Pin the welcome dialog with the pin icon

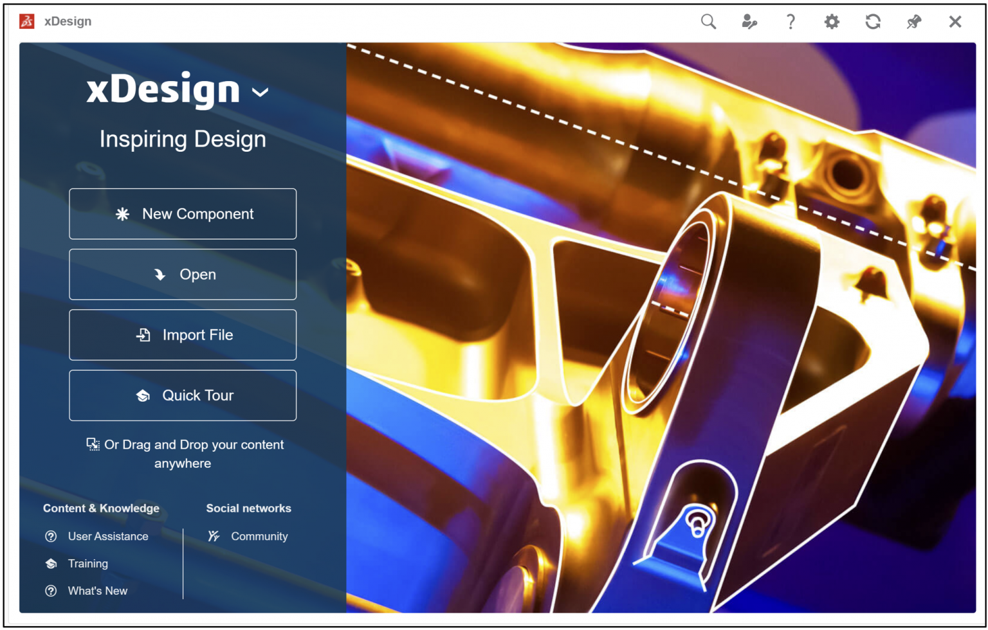click(x=914, y=21)
